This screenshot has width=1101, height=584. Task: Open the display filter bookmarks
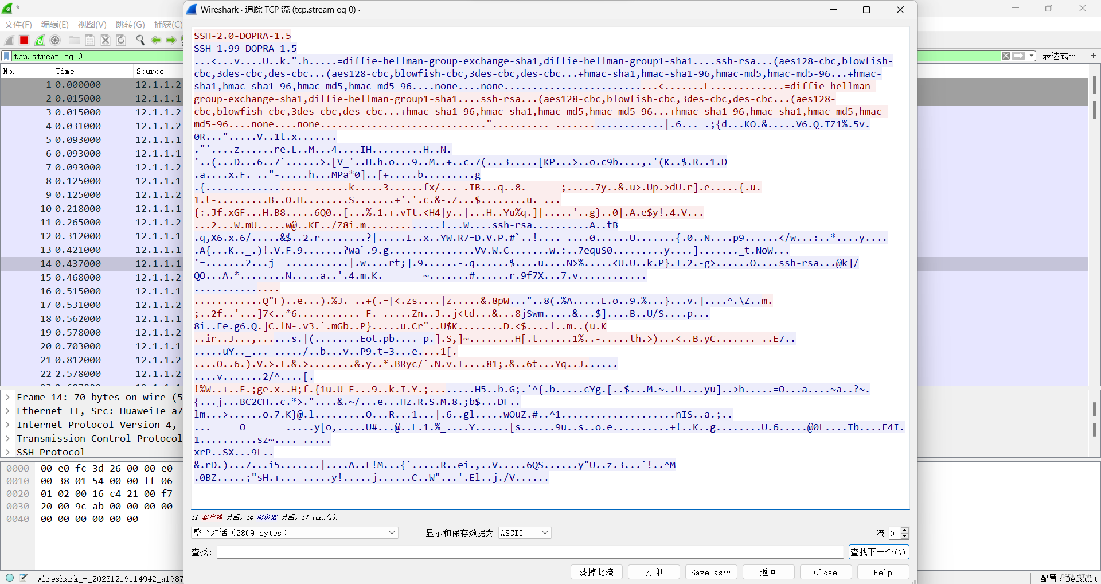[x=6, y=56]
